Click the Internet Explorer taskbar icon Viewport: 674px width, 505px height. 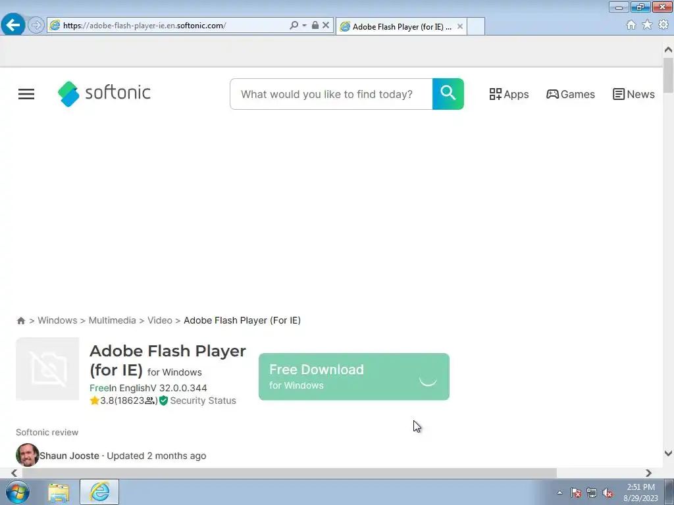[x=99, y=492]
